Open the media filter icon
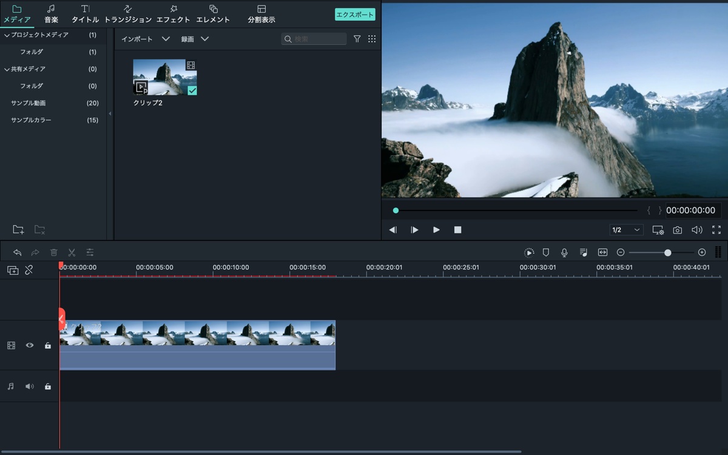 (x=357, y=39)
